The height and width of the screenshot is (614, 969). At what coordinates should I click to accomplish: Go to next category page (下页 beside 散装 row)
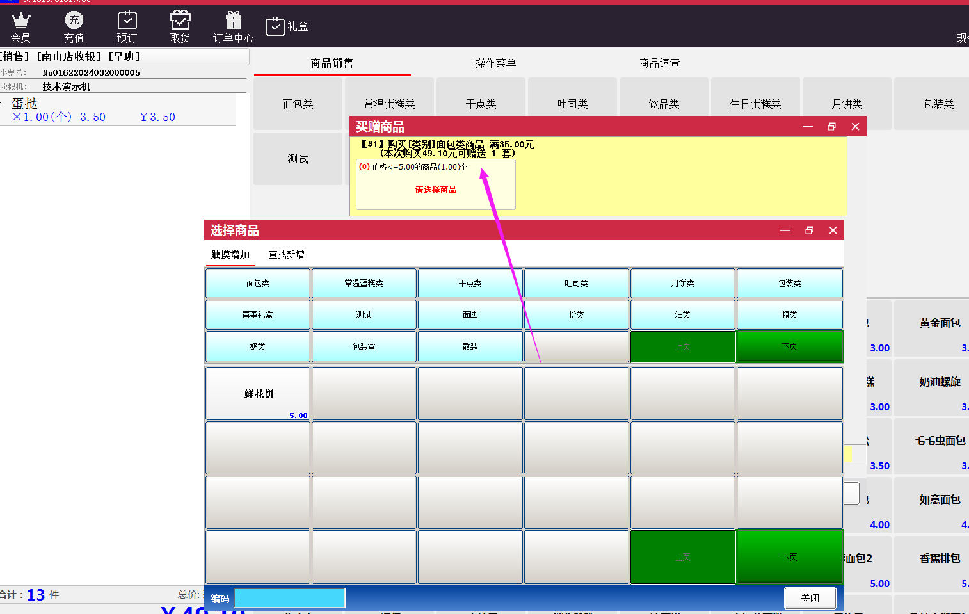point(790,346)
